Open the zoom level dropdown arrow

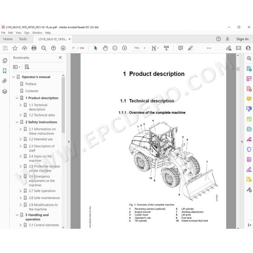145,48
